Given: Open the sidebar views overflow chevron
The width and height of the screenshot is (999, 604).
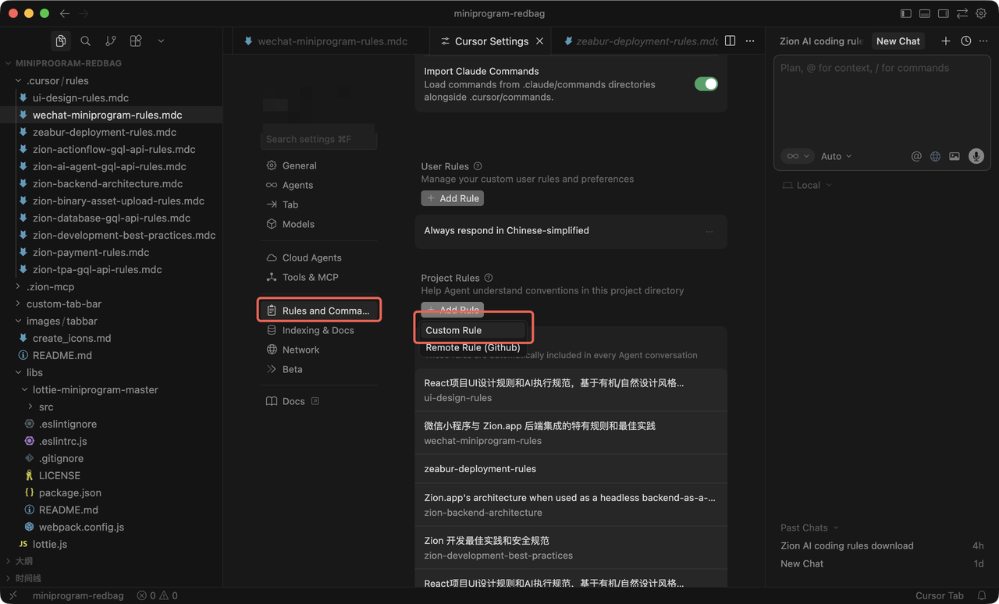Looking at the screenshot, I should [x=161, y=41].
